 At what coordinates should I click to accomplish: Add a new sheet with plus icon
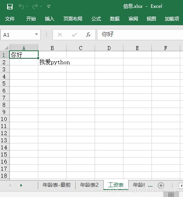(161, 186)
